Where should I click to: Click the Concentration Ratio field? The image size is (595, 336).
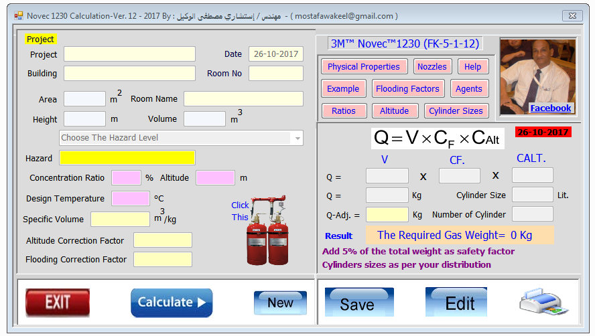126,177
